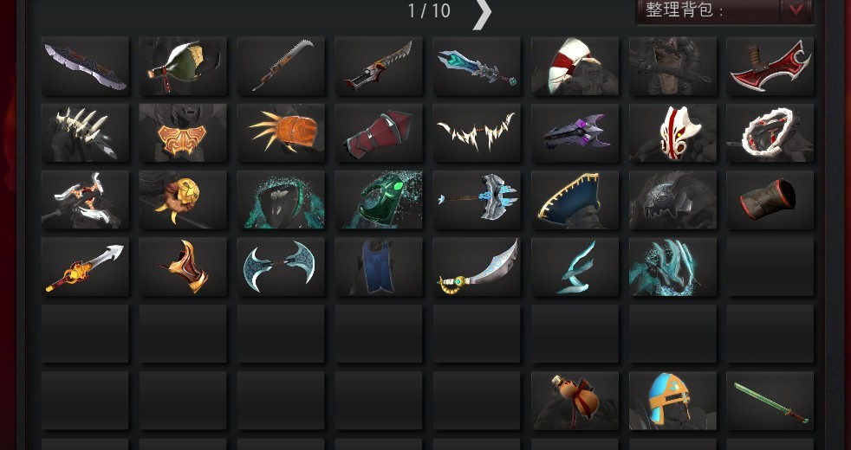Open the 整理背包 sort dropdown arrow
The height and width of the screenshot is (450, 851).
click(796, 10)
